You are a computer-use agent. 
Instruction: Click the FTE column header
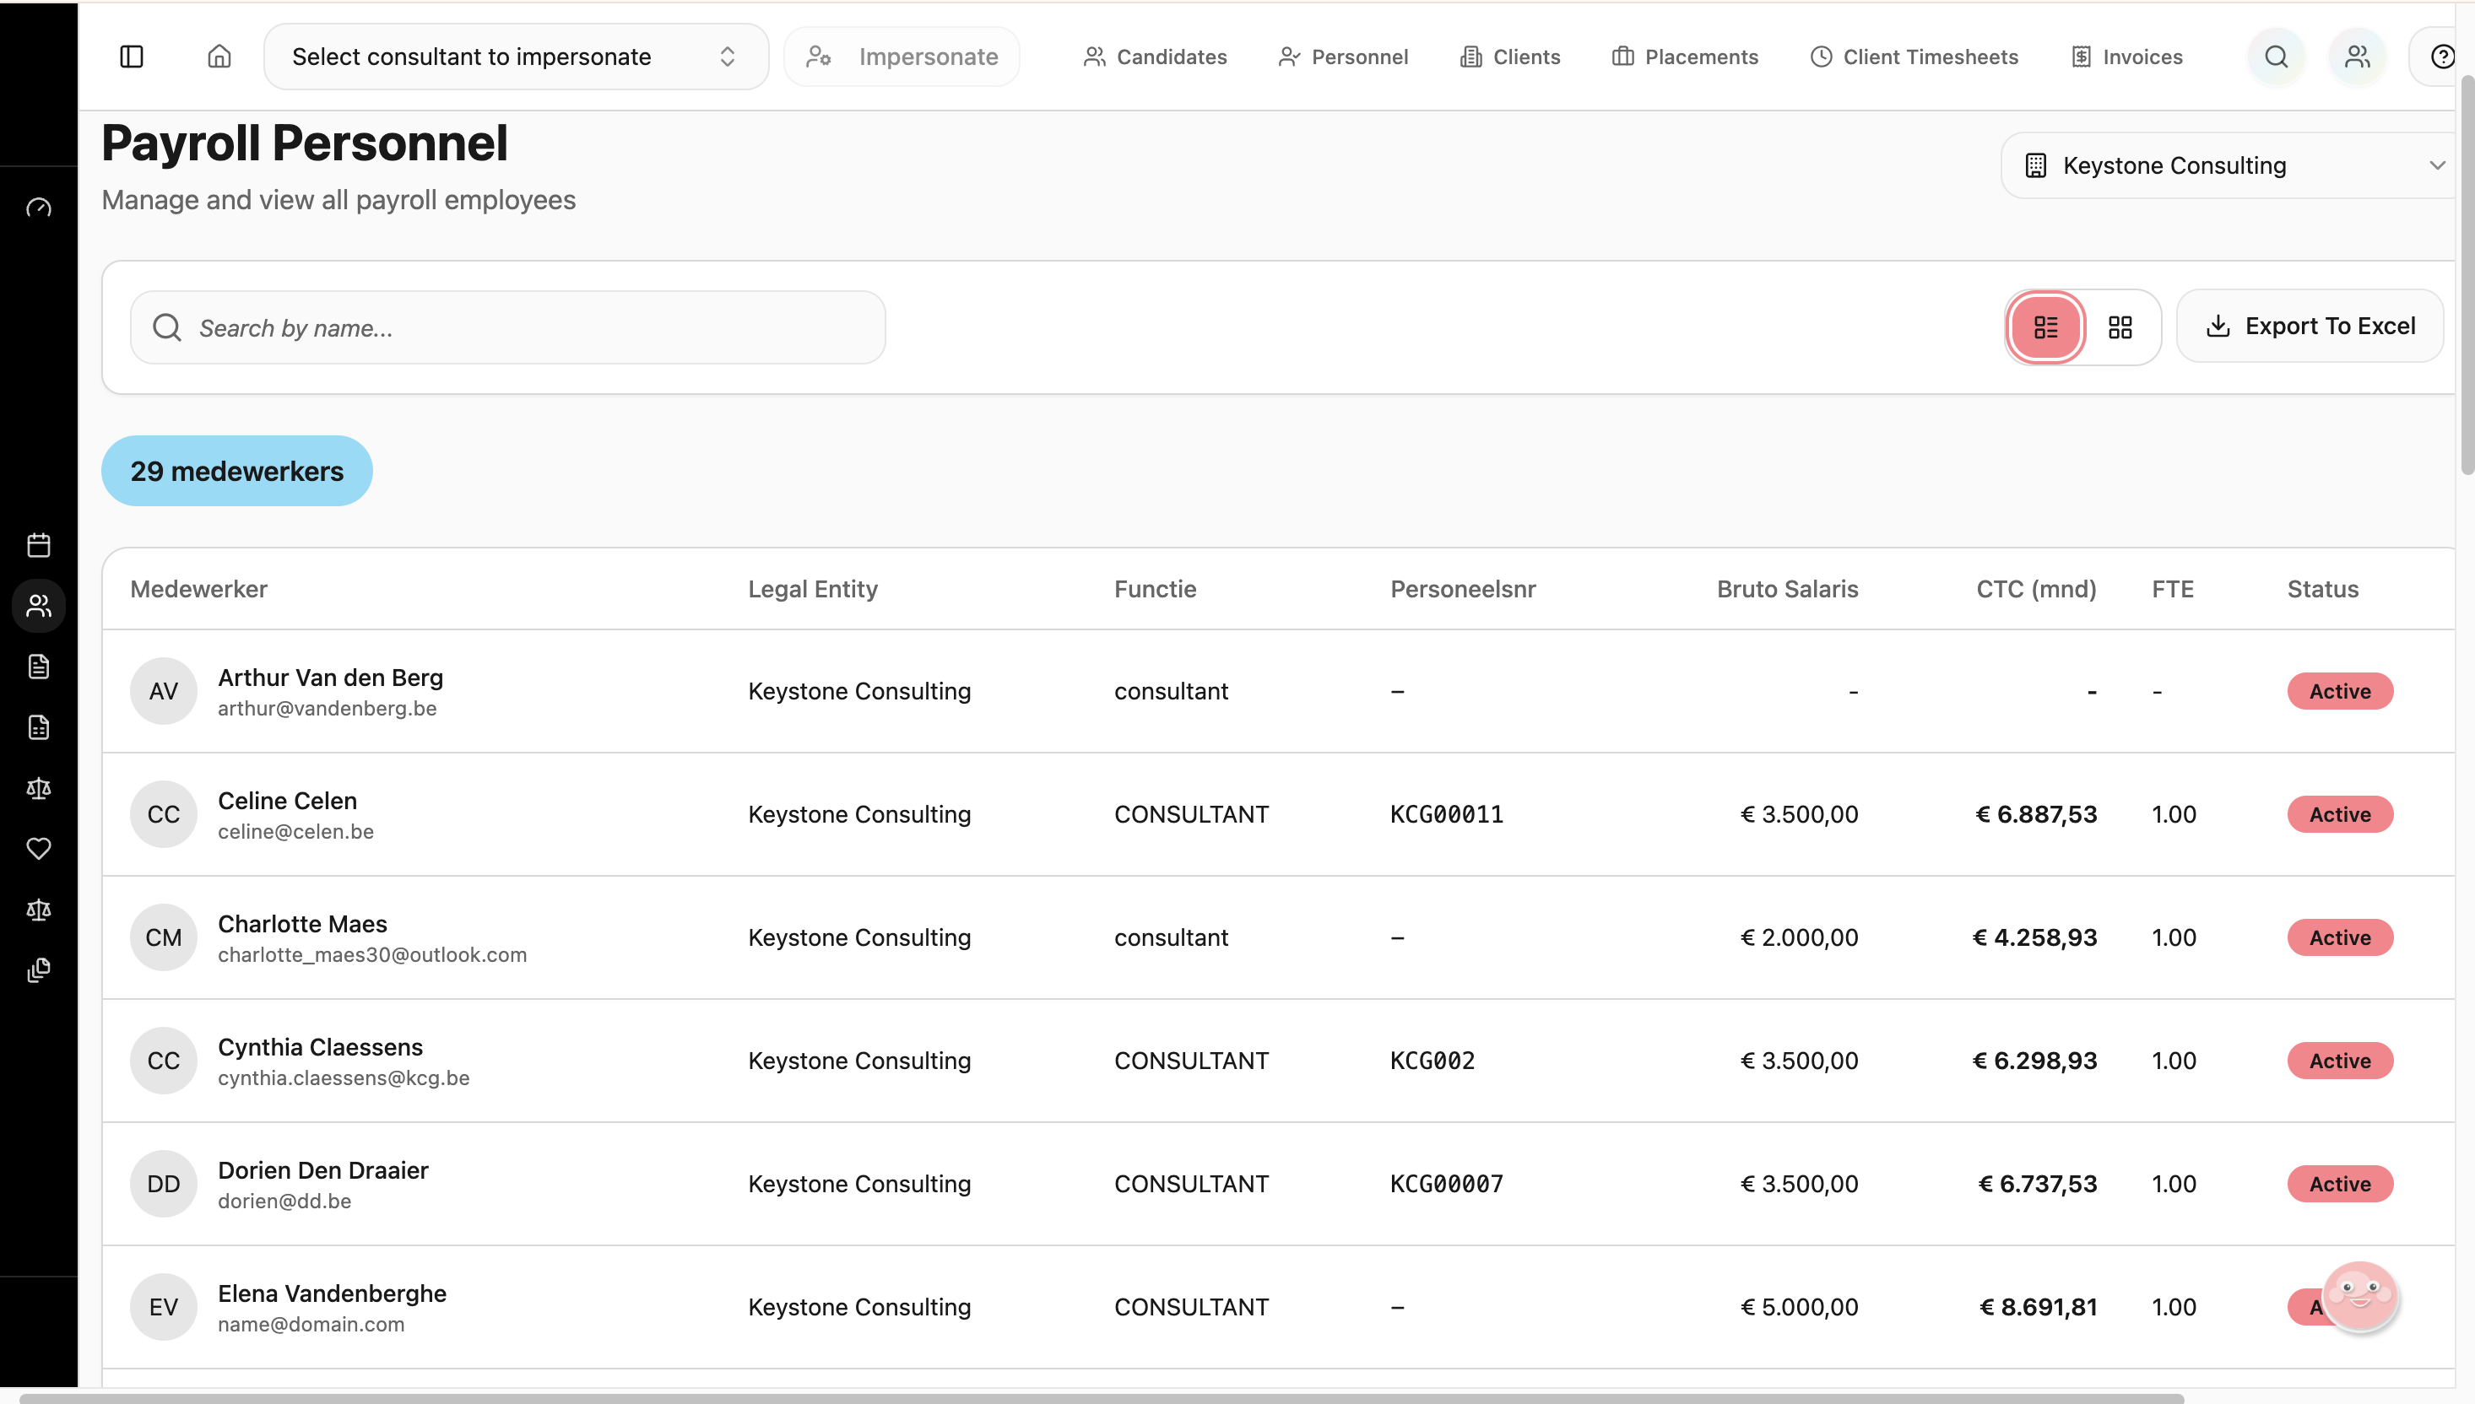[x=2172, y=589]
